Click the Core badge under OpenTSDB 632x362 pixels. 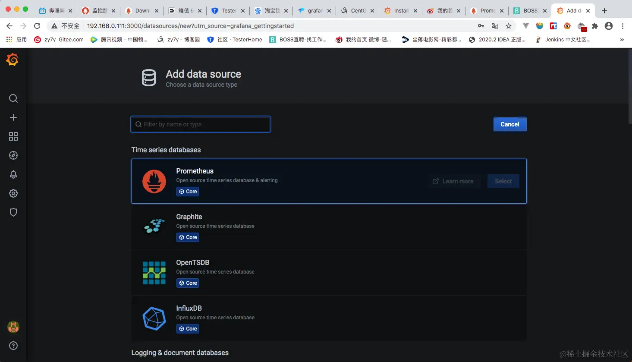188,283
